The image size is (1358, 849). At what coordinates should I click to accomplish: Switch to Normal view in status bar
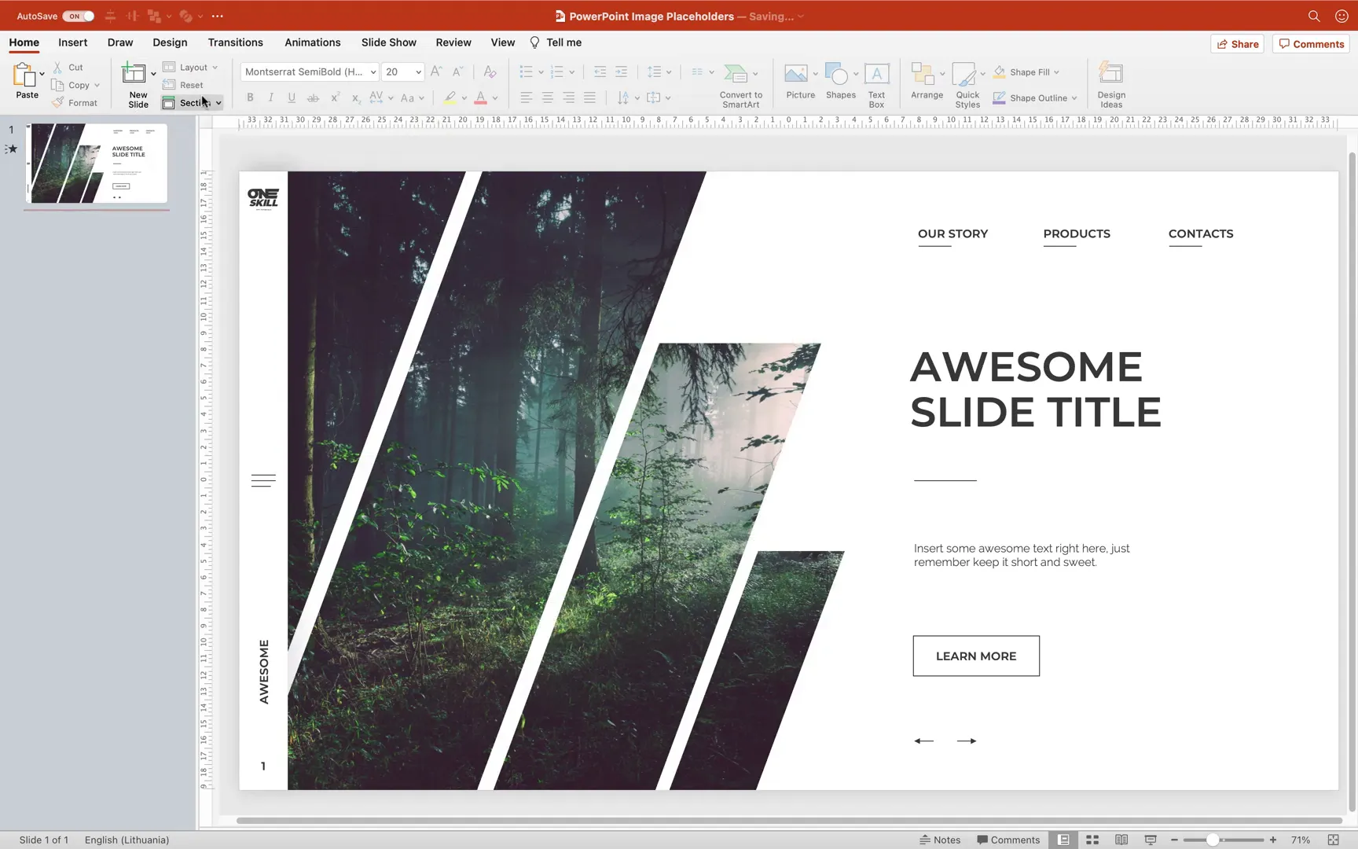[1063, 840]
